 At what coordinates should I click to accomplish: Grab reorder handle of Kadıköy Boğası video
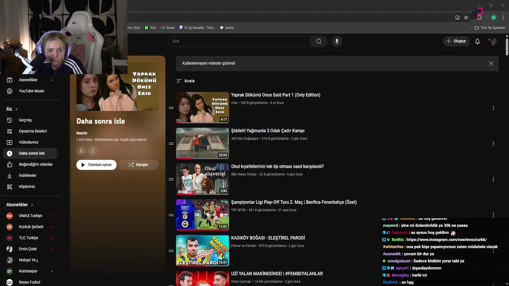coord(171,251)
